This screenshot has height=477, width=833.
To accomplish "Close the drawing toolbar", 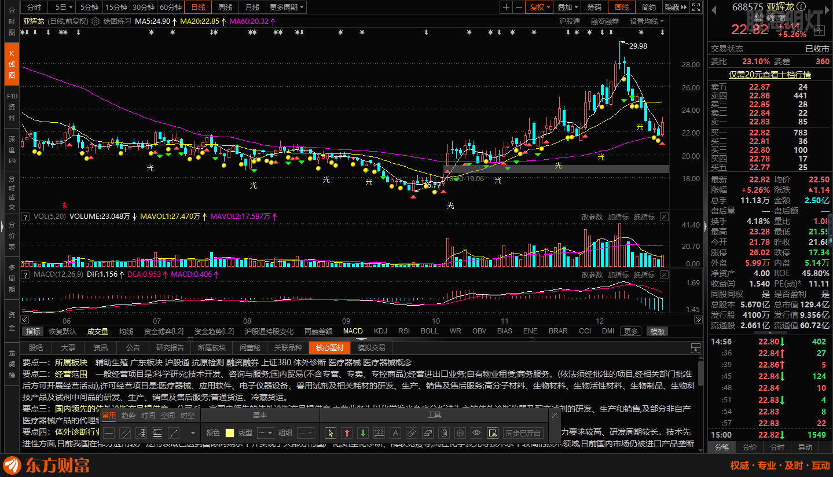I will [555, 415].
